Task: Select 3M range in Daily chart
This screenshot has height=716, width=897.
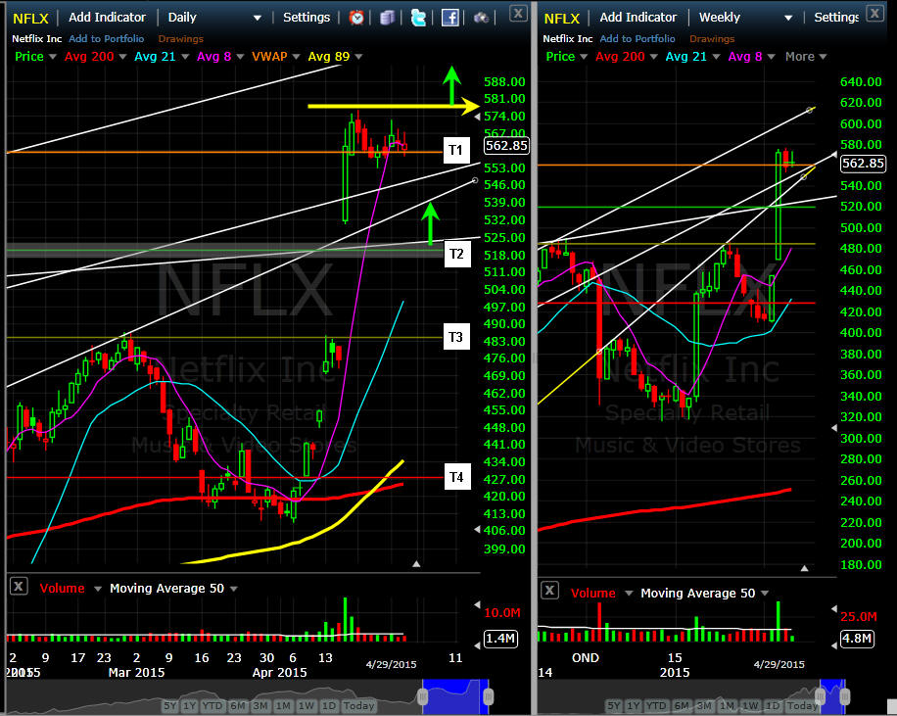Action: [260, 705]
